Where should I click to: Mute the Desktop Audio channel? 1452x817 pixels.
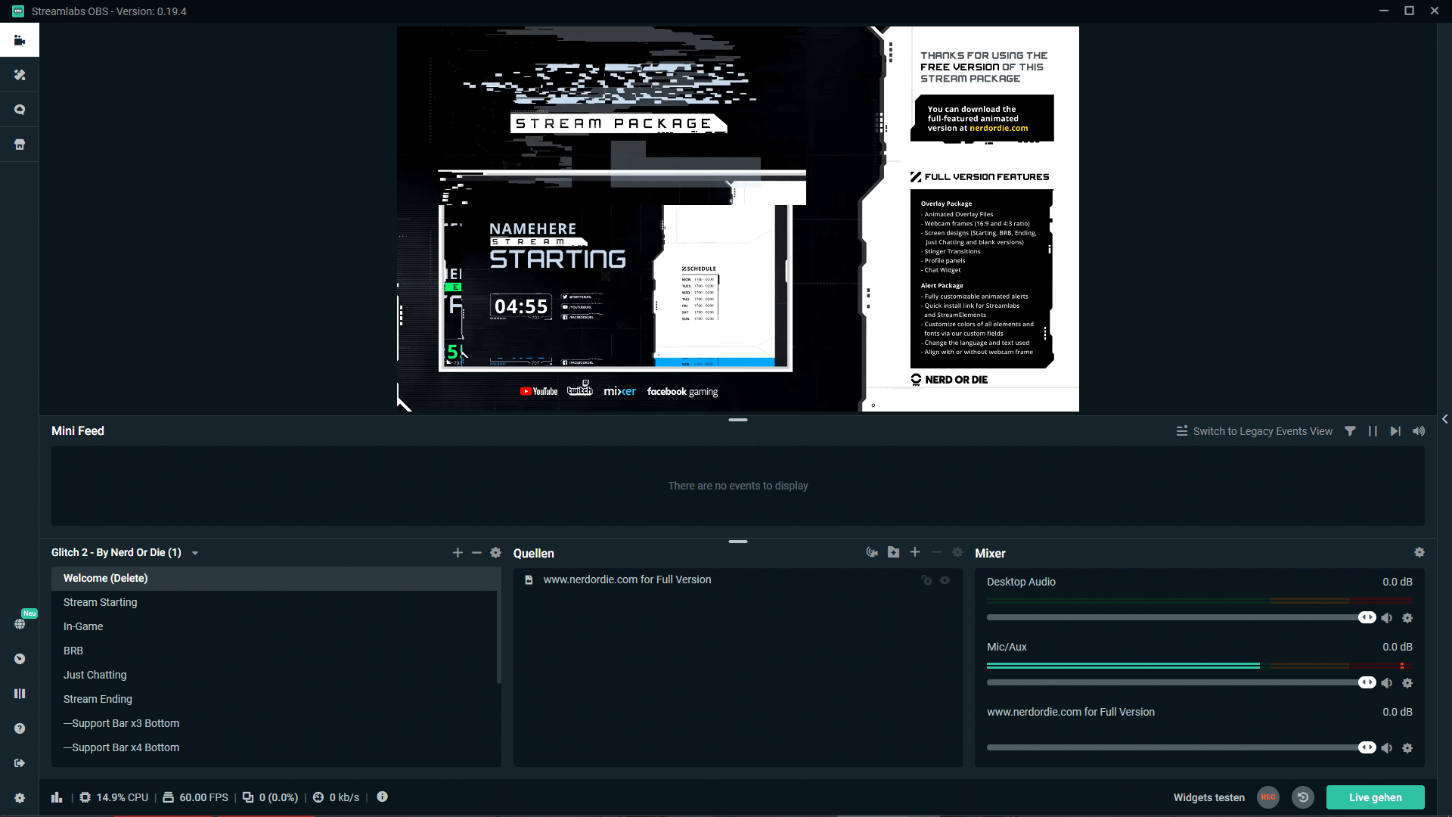[1387, 618]
